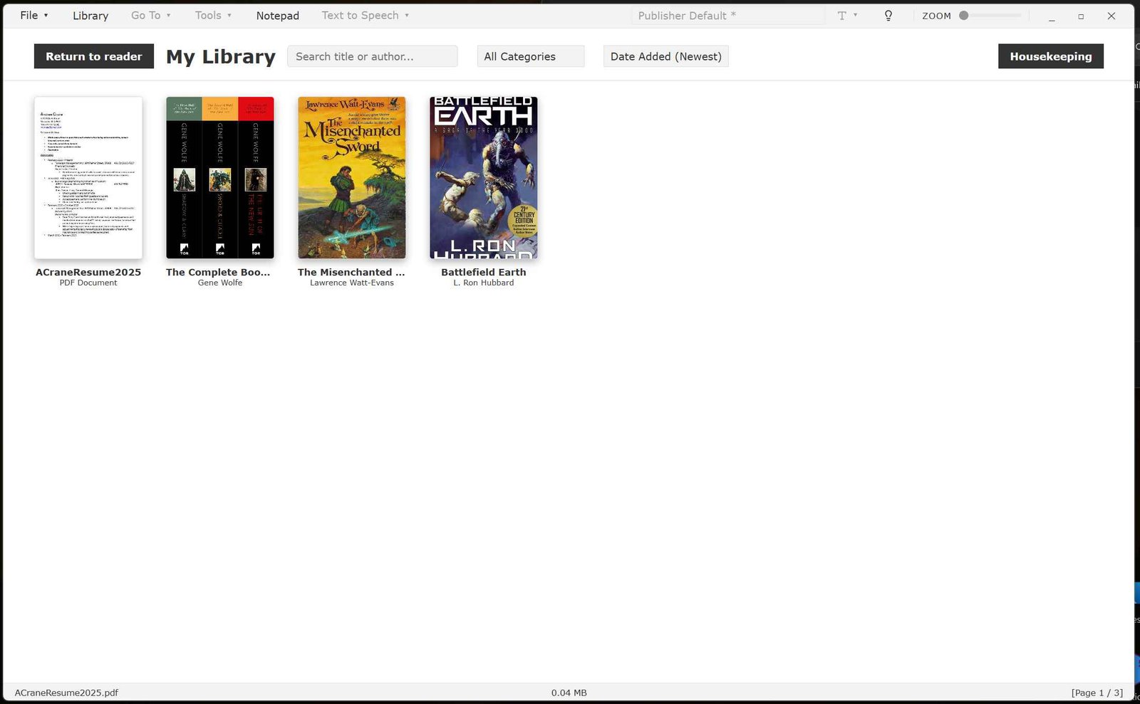Click the L. Ron Hubbard author label
The image size is (1140, 704).
(x=484, y=283)
